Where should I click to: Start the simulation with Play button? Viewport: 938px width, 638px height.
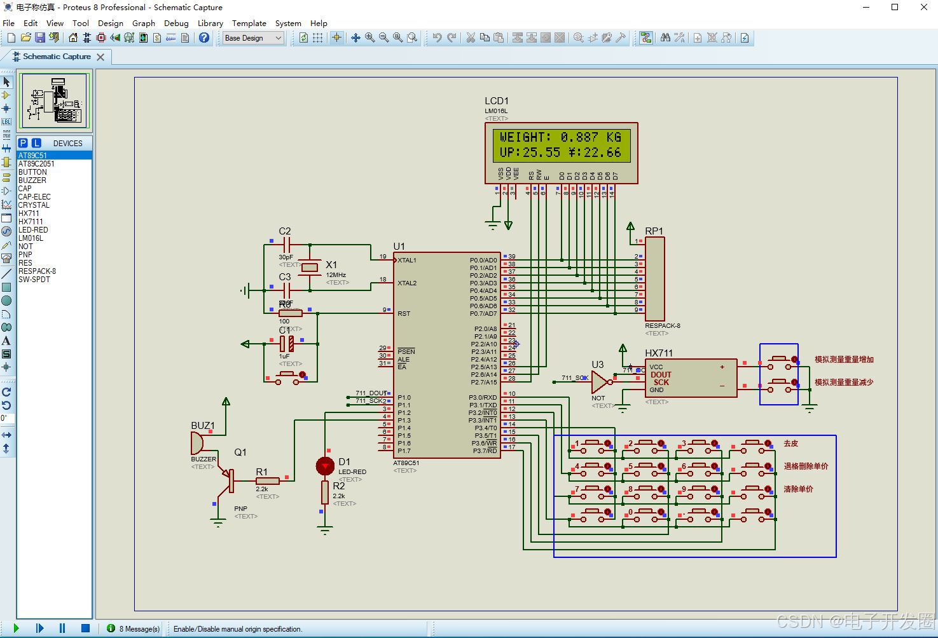[x=16, y=628]
